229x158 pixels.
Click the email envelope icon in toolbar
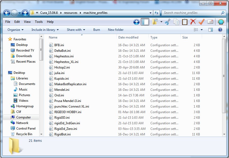[210, 22]
